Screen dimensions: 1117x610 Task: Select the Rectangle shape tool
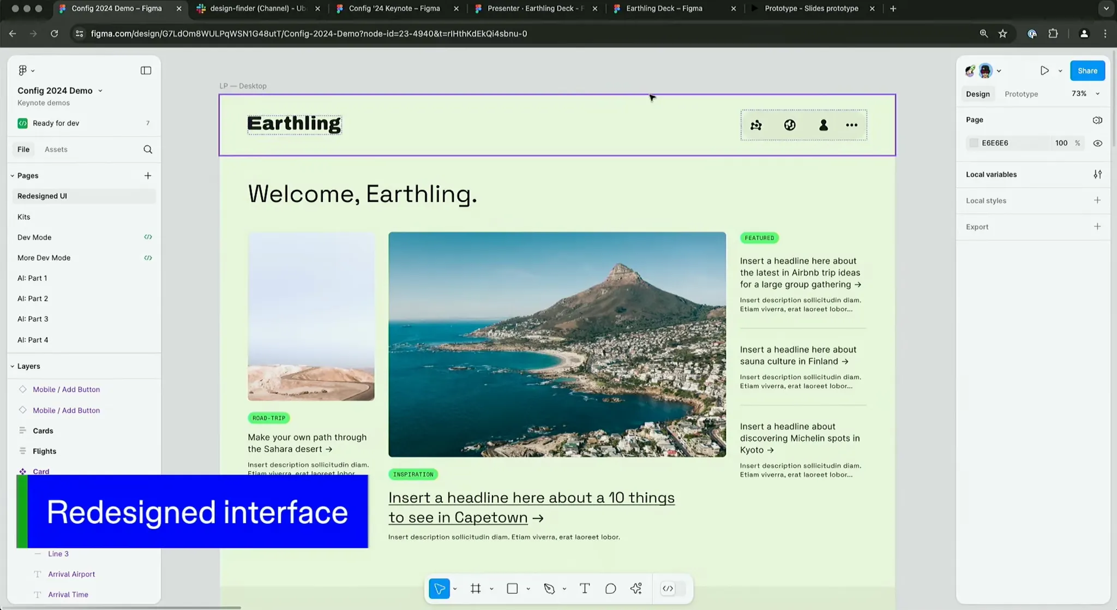tap(512, 588)
